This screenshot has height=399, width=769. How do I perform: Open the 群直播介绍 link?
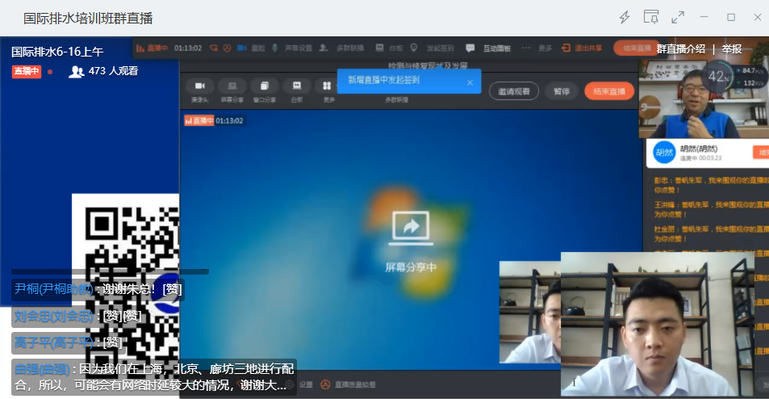tap(680, 49)
